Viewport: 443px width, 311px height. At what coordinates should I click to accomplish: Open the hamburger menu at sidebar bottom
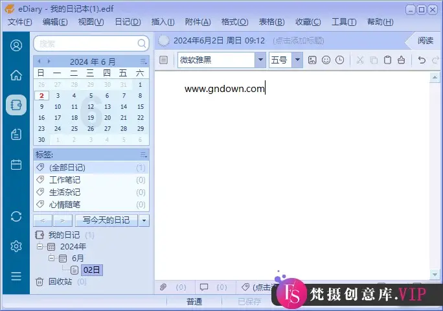(x=16, y=276)
